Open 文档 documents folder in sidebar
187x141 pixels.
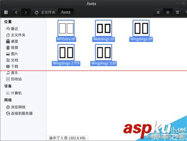(x=12, y=60)
